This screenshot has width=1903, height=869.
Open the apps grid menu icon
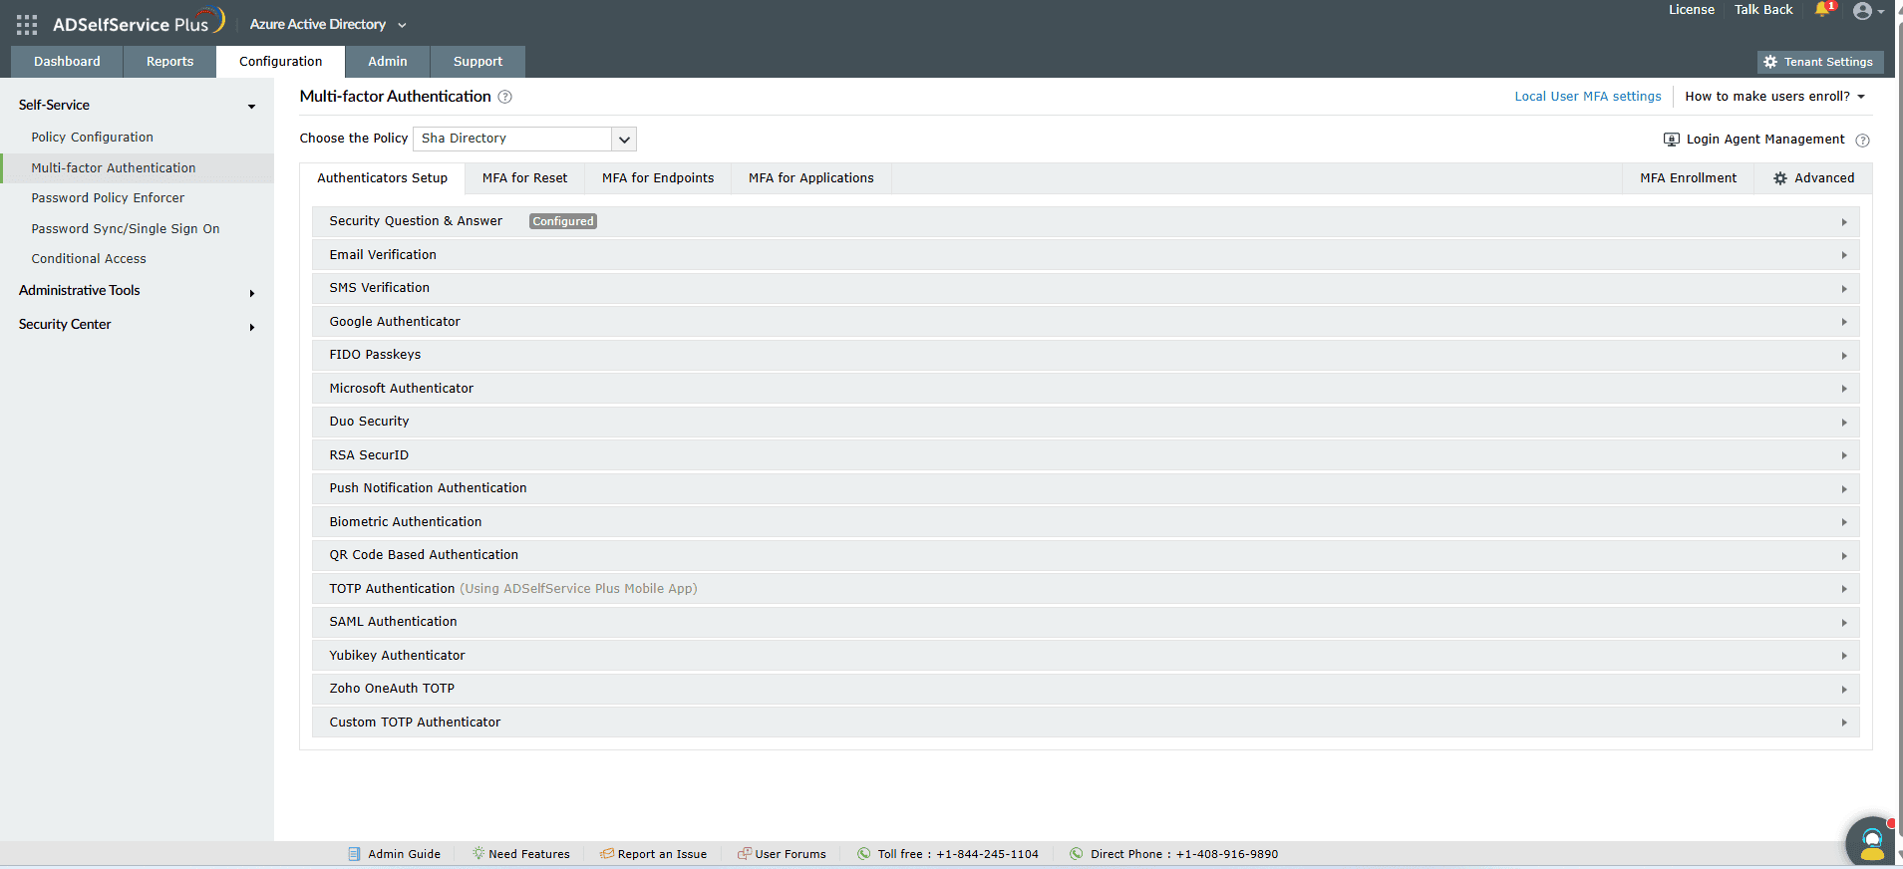[27, 24]
